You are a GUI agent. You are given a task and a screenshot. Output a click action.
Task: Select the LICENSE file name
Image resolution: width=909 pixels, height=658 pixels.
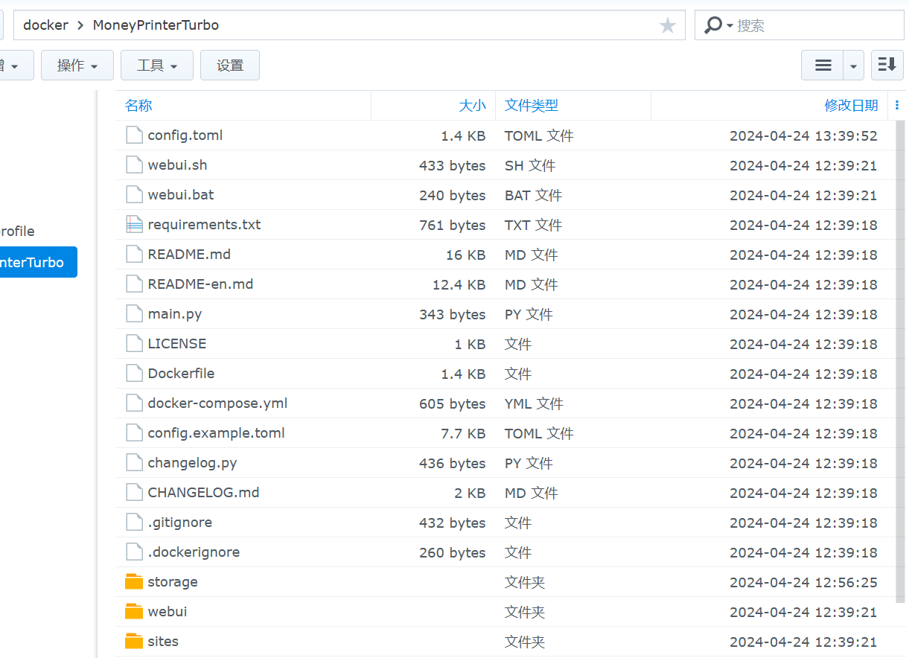pyautogui.click(x=177, y=344)
